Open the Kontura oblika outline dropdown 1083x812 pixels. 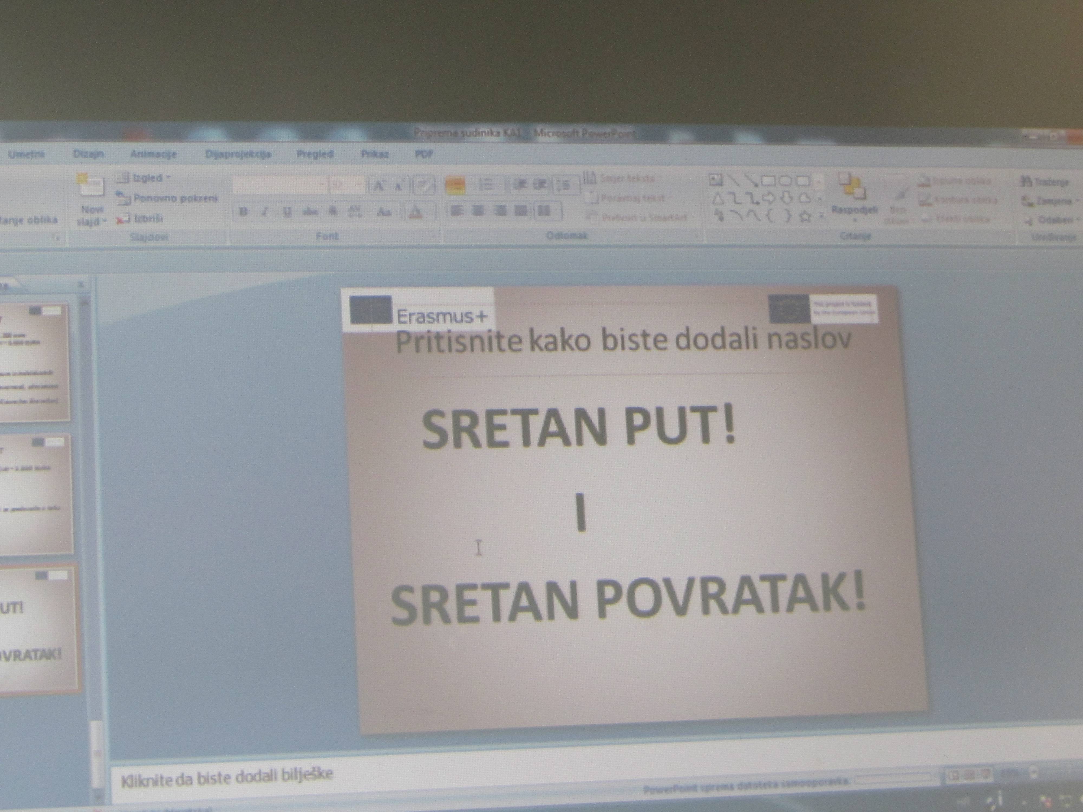pos(958,200)
